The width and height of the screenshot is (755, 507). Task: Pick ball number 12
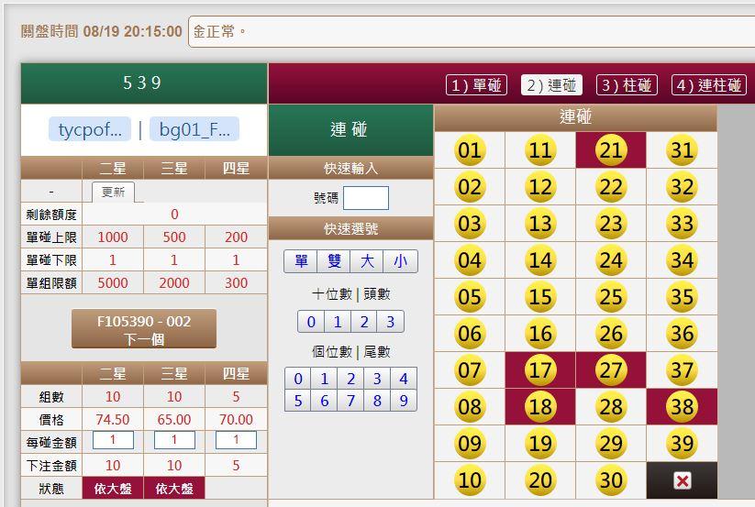pyautogui.click(x=540, y=187)
